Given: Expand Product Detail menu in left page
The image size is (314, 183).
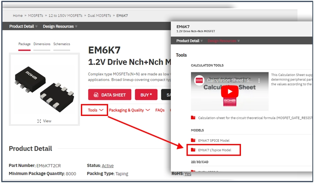Looking at the screenshot, I should (x=23, y=26).
